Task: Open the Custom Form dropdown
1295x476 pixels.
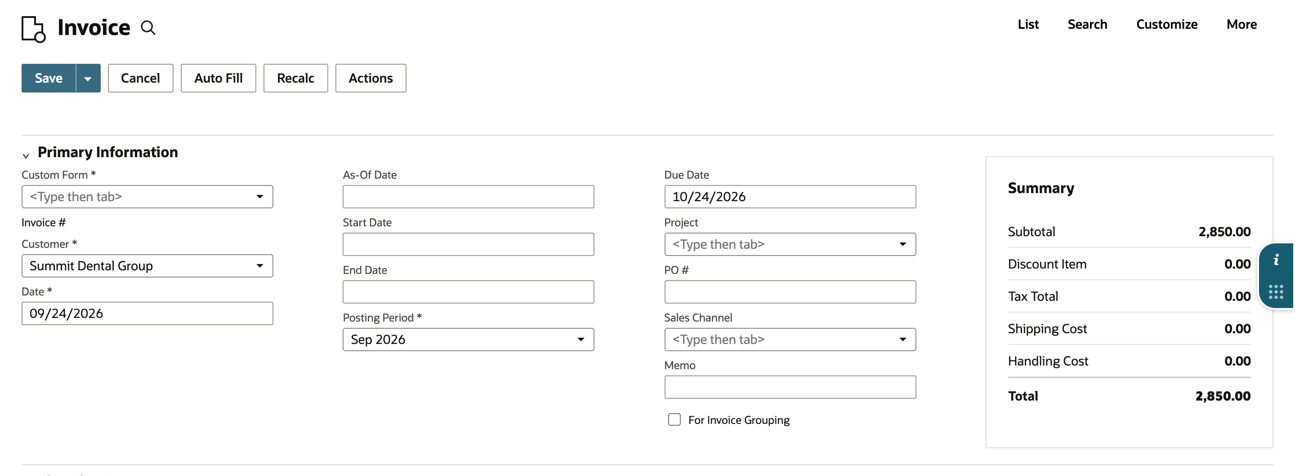Action: click(x=147, y=197)
